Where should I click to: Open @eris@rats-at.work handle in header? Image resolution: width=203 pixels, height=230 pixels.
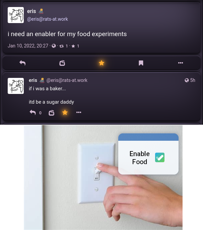coord(48,19)
